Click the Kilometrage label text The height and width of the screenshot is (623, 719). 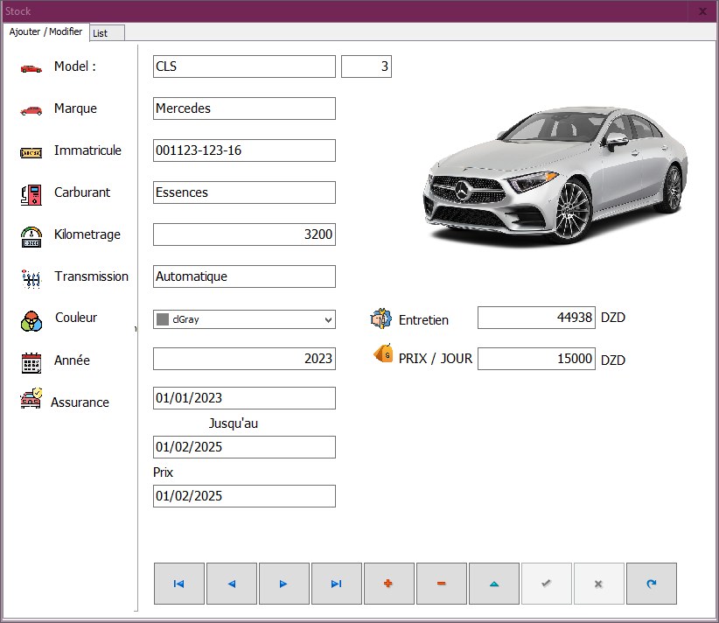87,234
